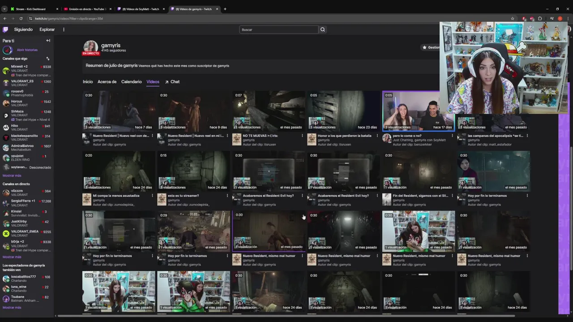This screenshot has height=322, width=573.
Task: Close the Emisión en directo YouTube tab
Action: point(111,9)
